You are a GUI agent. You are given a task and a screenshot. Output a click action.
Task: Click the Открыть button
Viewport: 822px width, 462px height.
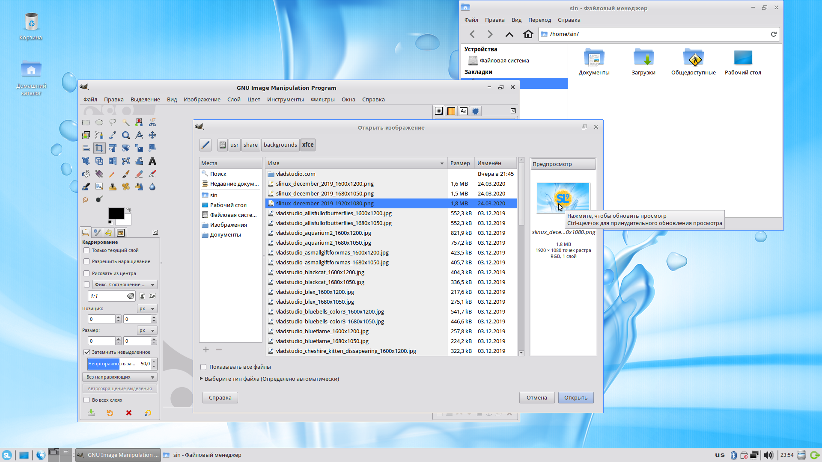coord(575,398)
